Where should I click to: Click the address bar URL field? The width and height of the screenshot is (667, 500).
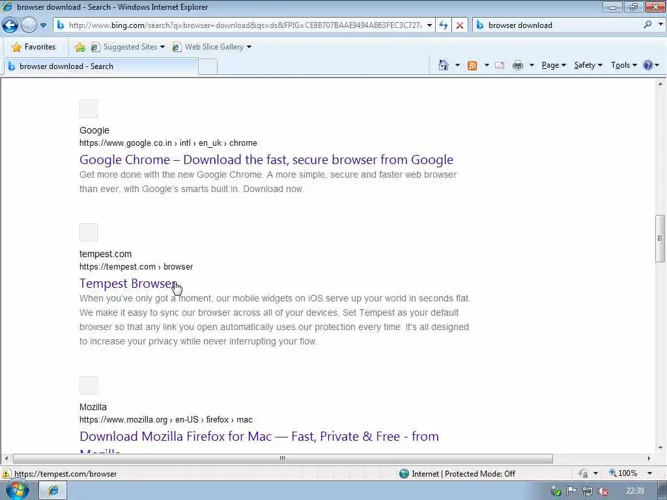[245, 25]
